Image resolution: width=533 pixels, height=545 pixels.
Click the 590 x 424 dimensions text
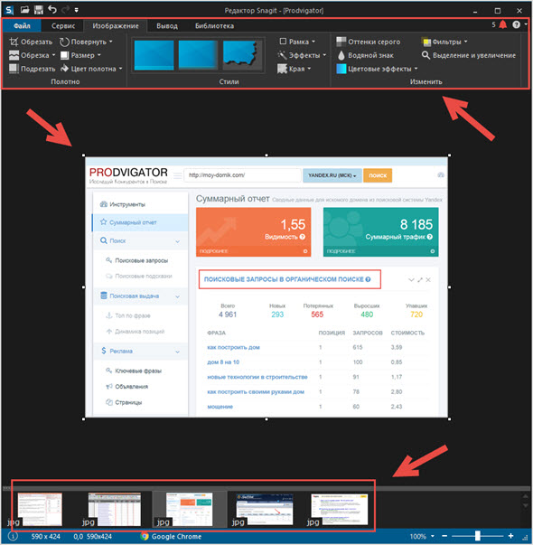(45, 536)
